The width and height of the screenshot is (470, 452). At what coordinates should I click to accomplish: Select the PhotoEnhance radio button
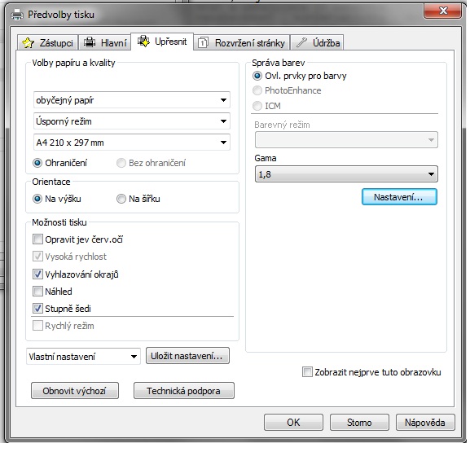click(x=288, y=90)
